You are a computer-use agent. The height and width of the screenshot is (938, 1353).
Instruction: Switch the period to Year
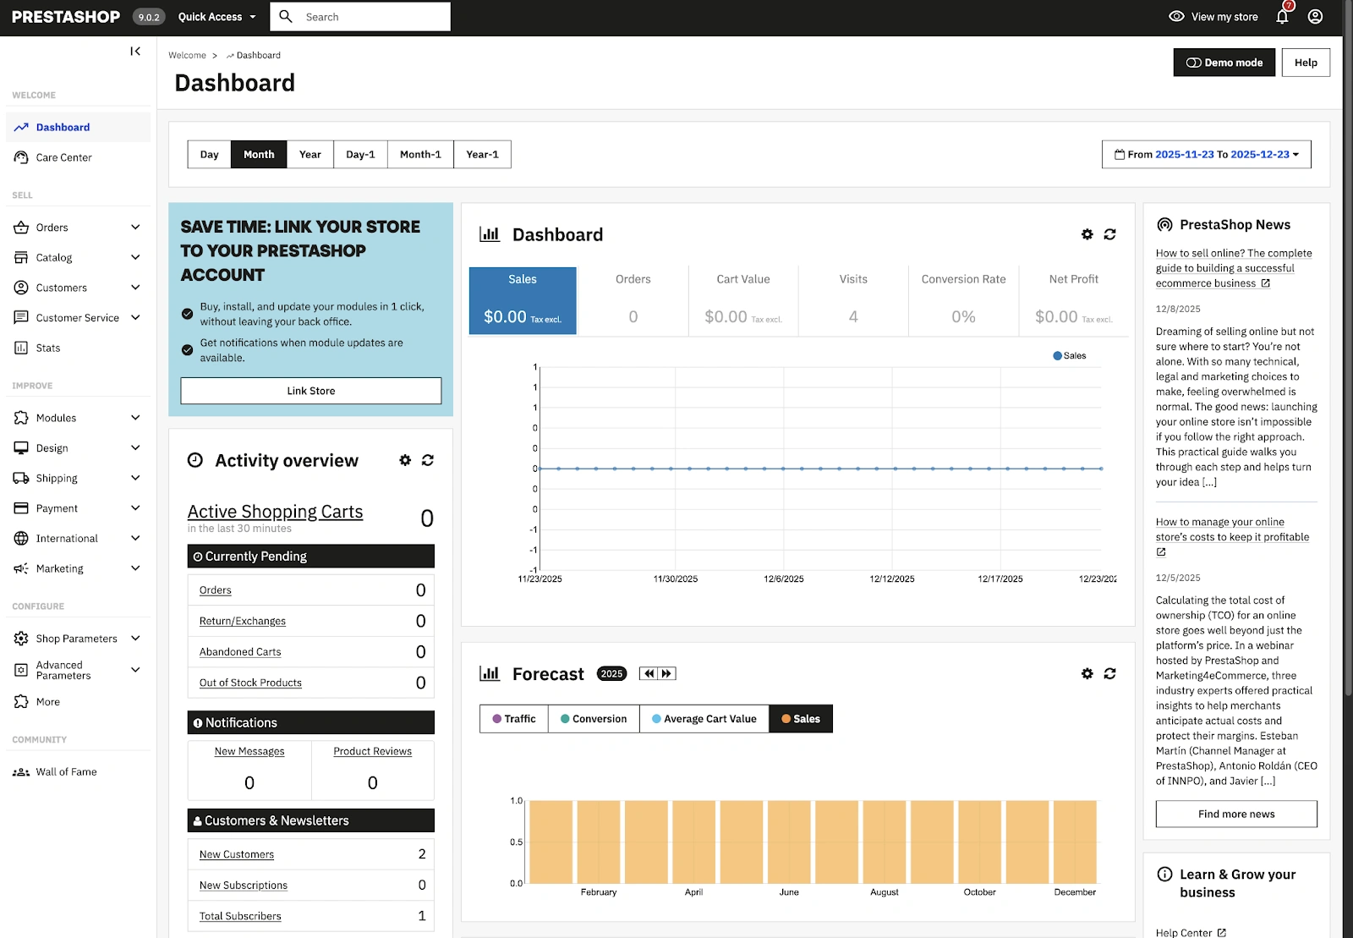pyautogui.click(x=309, y=155)
